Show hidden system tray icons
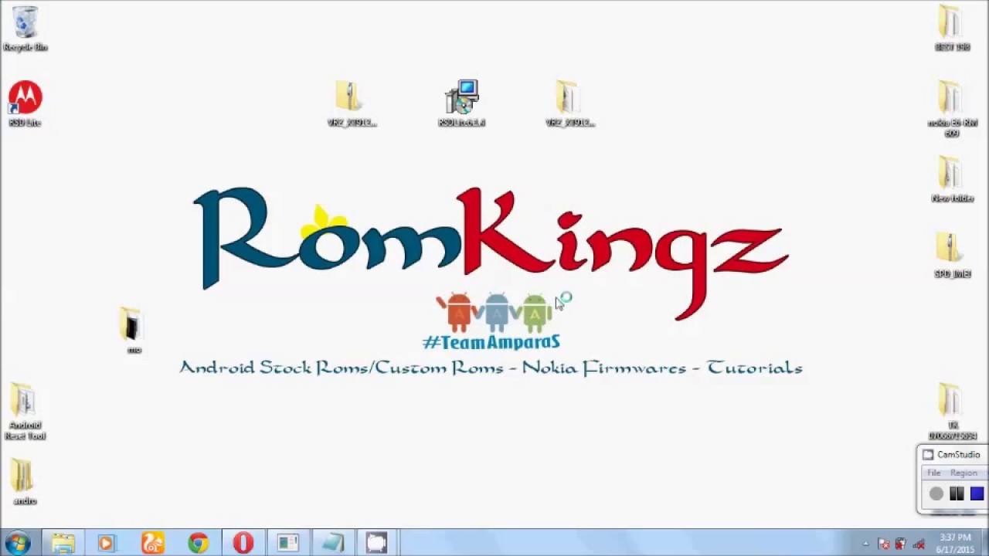Viewport: 989px width, 556px height. tap(865, 544)
